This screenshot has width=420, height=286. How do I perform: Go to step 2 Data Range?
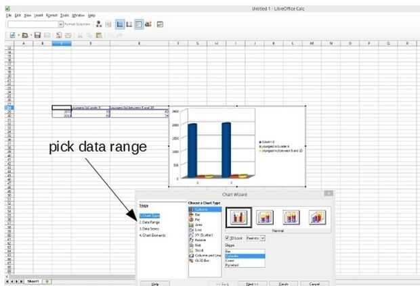150,222
